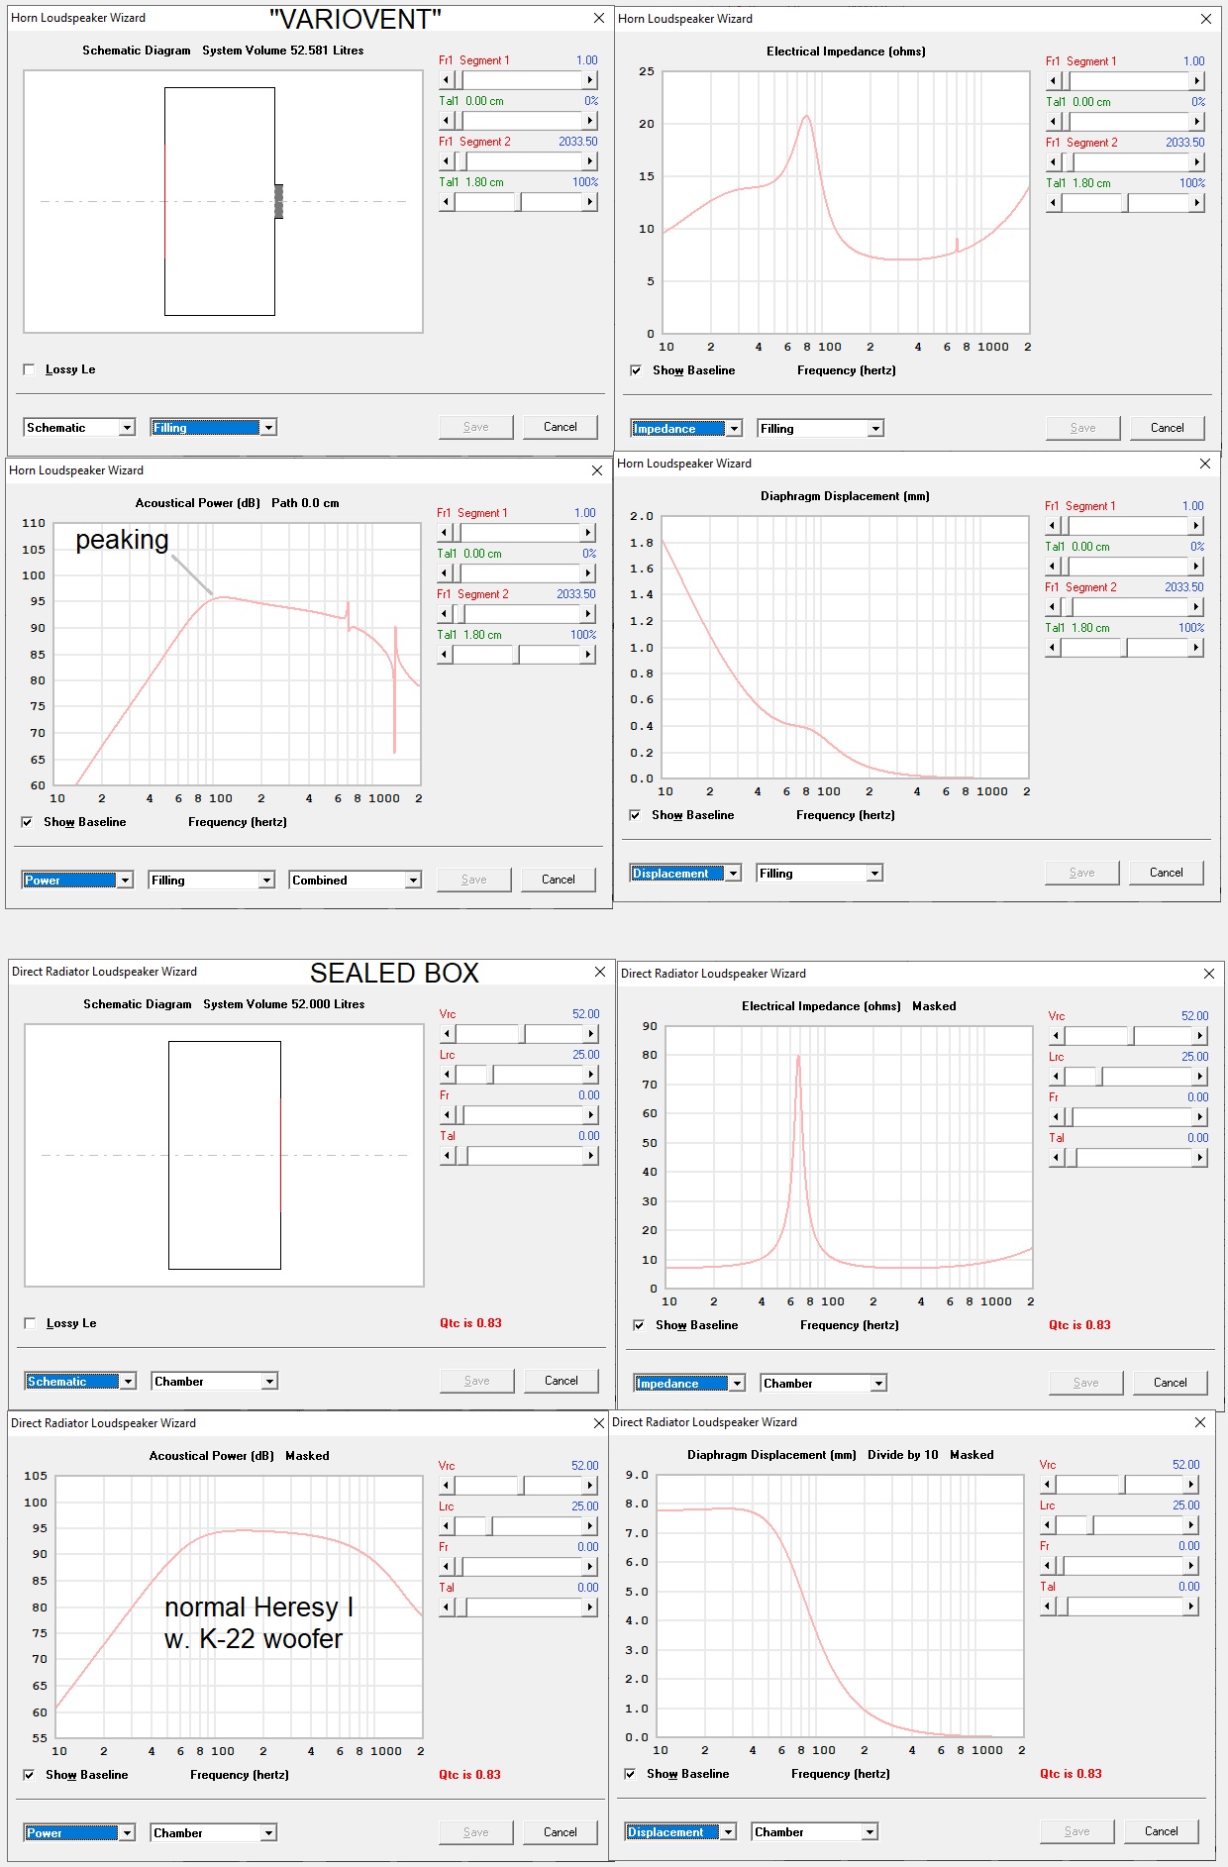Toggle Show Baseline in Direct Radiator power window
This screenshot has width=1228, height=1867.
pos(29,1775)
